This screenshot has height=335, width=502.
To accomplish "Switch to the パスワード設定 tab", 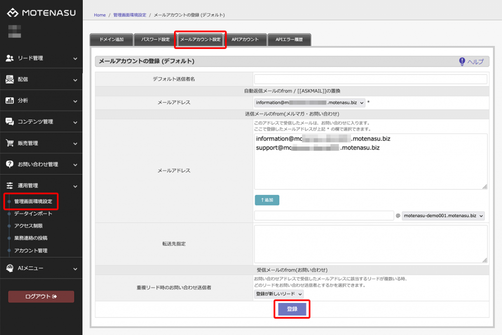I will 155,39.
